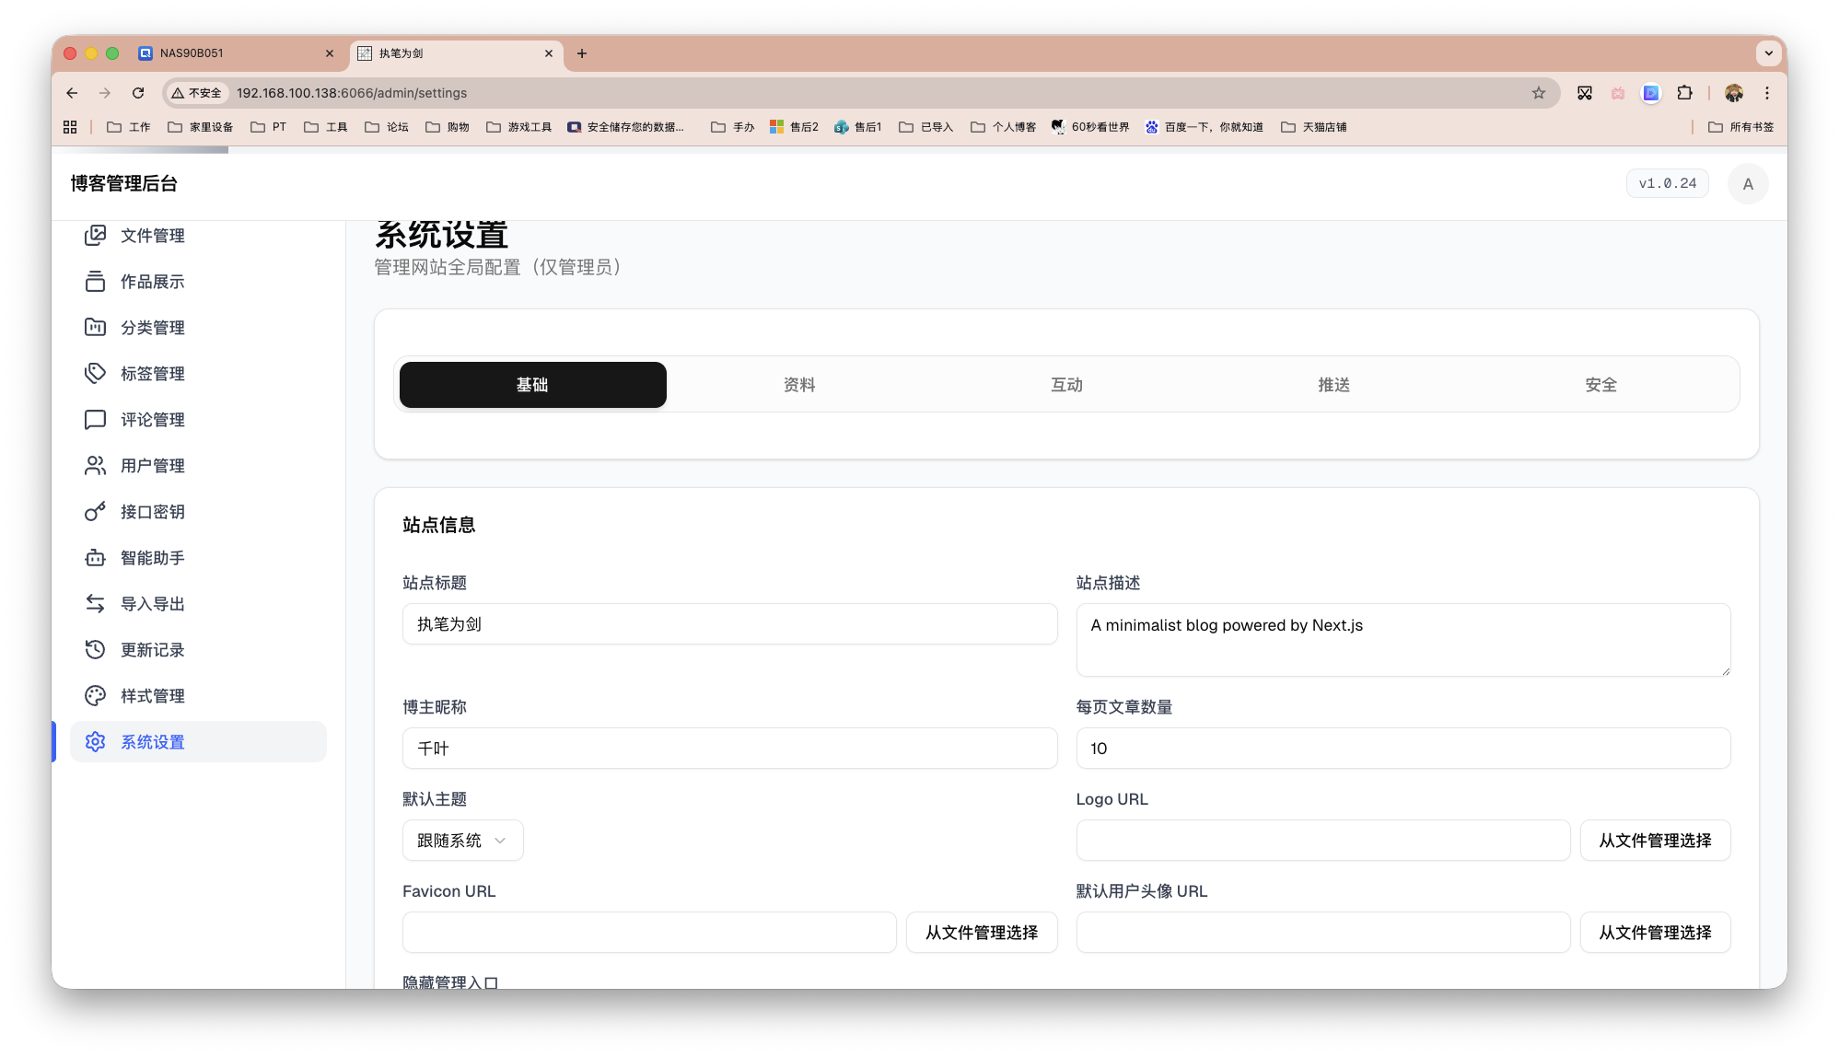Open the 接口密钥 page
1839x1057 pixels.
151,511
